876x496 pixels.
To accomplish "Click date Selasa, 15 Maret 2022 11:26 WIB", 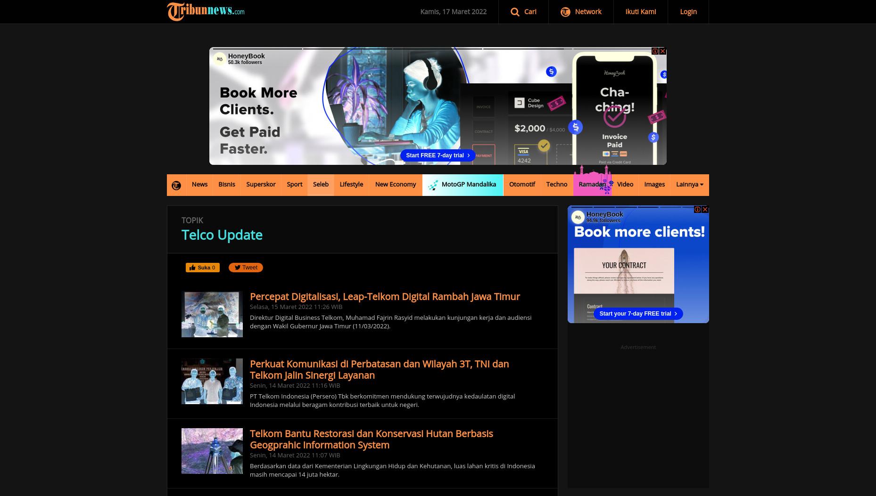I will pos(296,307).
